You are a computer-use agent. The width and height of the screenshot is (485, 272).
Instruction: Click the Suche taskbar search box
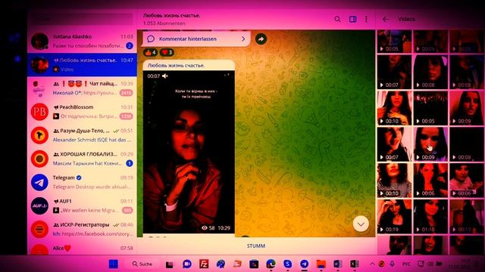tap(142, 264)
